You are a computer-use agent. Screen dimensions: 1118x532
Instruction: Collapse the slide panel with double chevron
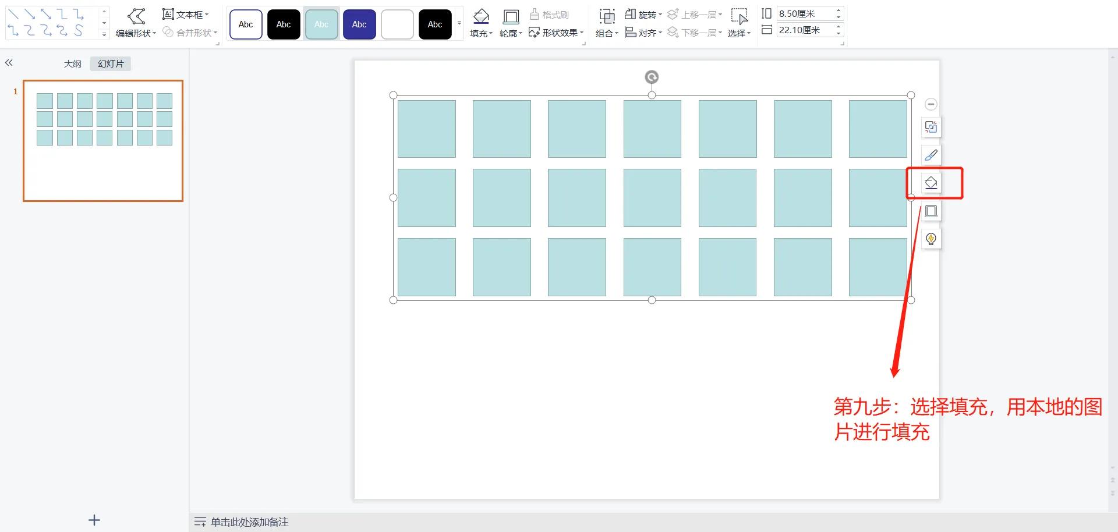click(9, 63)
